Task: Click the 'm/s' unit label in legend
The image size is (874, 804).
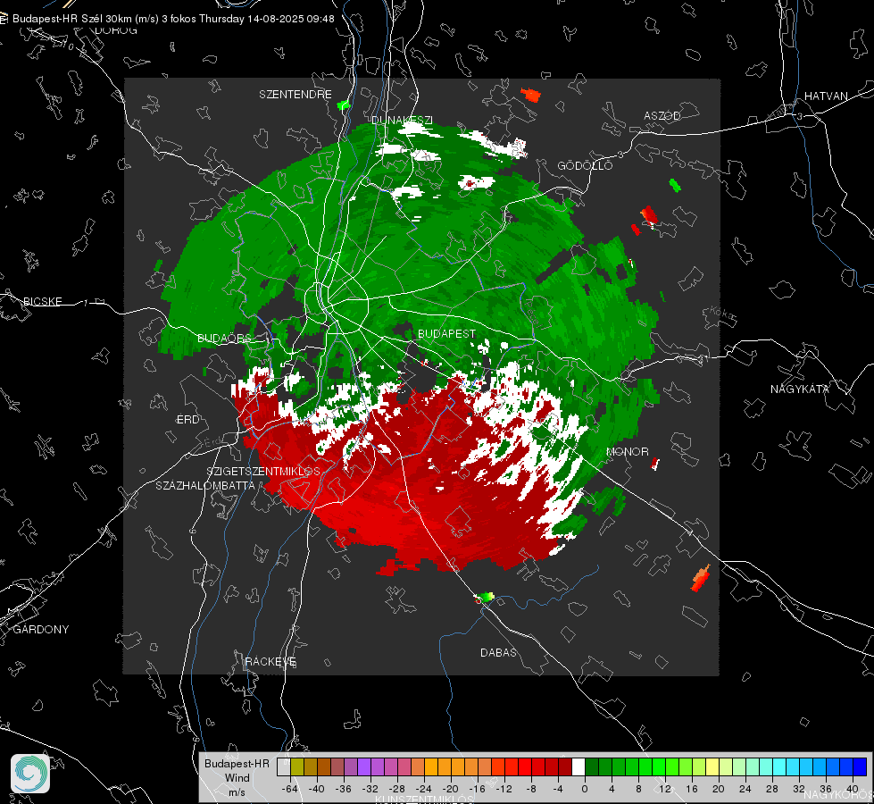Action: (x=237, y=792)
